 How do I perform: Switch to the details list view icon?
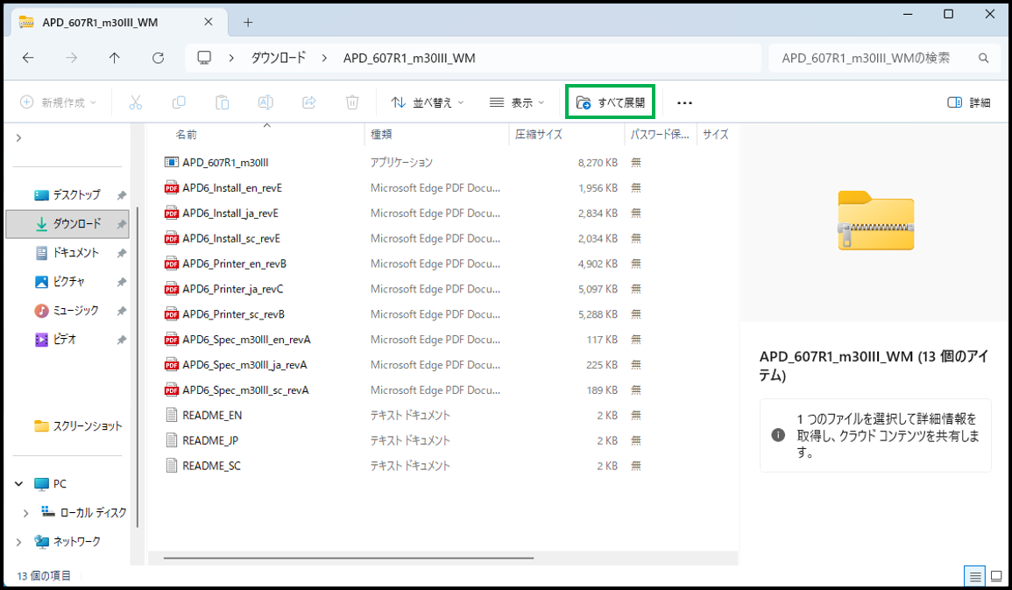pyautogui.click(x=973, y=576)
